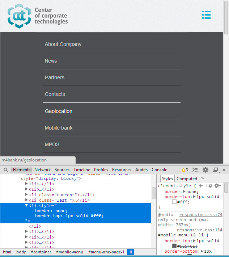Toggle element state icon in Styles
This screenshot has height=257, width=229.
pos(209,186)
